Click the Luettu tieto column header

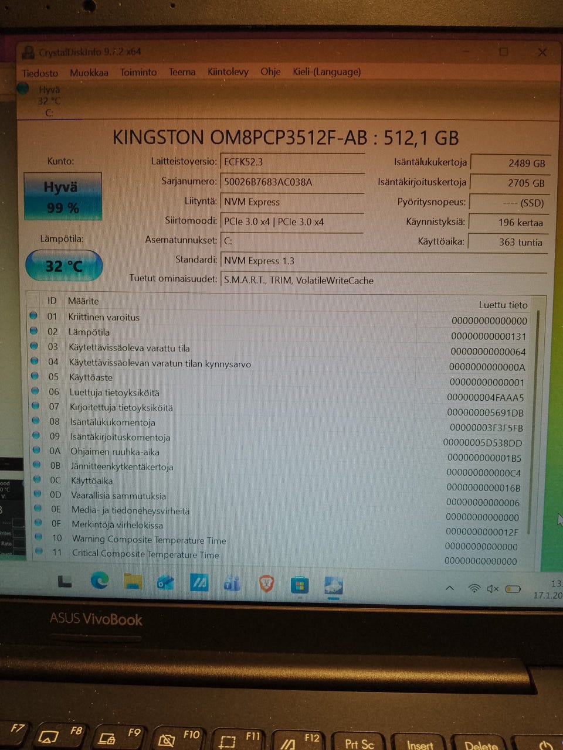click(503, 305)
